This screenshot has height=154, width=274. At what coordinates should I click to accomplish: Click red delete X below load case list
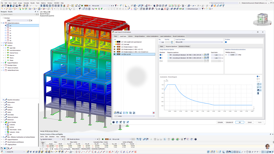[154, 113]
